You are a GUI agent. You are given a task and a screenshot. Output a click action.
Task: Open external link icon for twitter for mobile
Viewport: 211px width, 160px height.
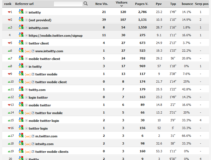coord(33,113)
